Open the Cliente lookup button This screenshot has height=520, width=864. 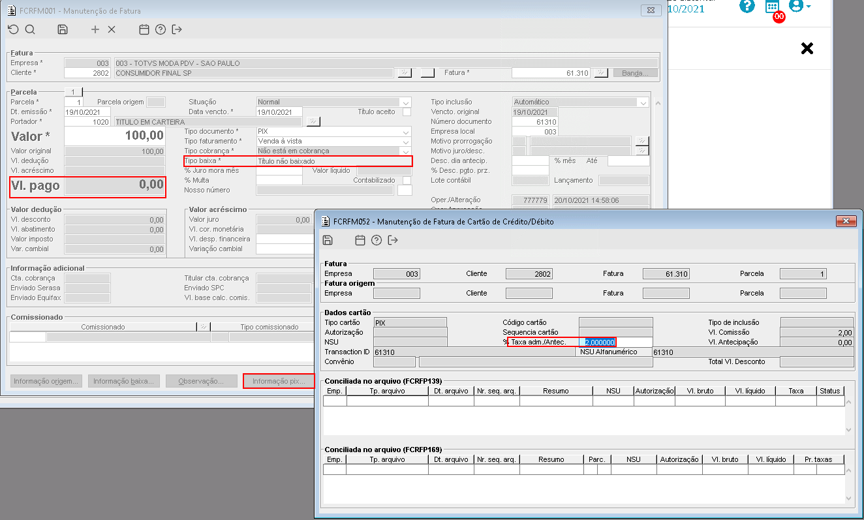pos(405,73)
